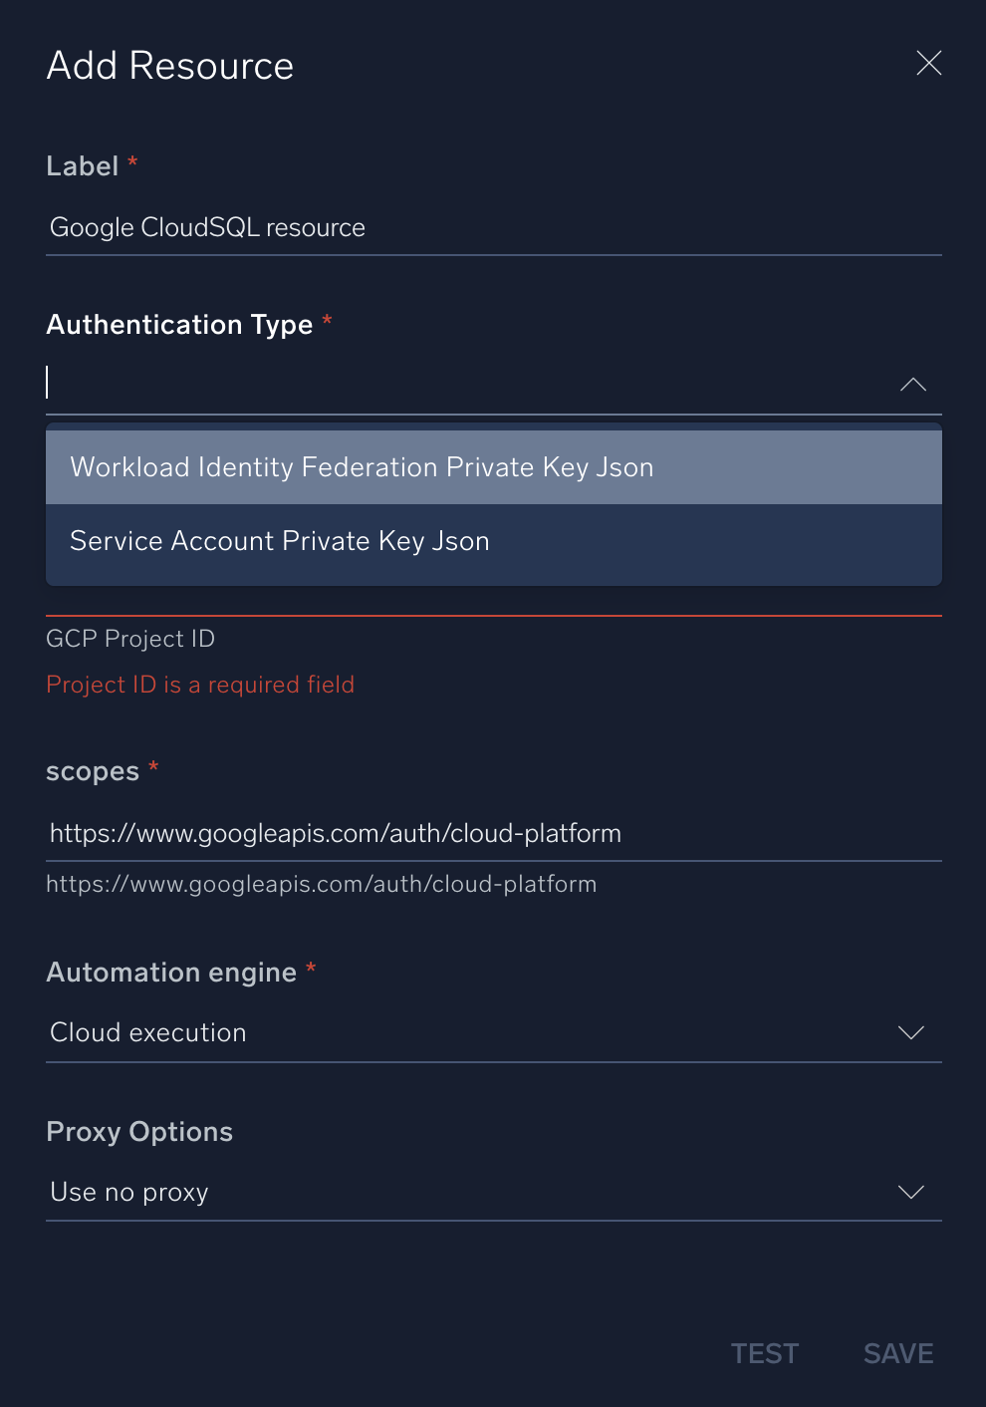Select Workload Identity Federation Private Key Json
This screenshot has height=1407, width=986.
(x=361, y=466)
